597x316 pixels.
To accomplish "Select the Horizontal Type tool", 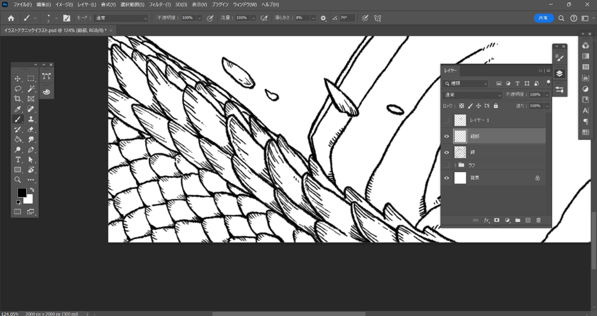I will click(18, 160).
